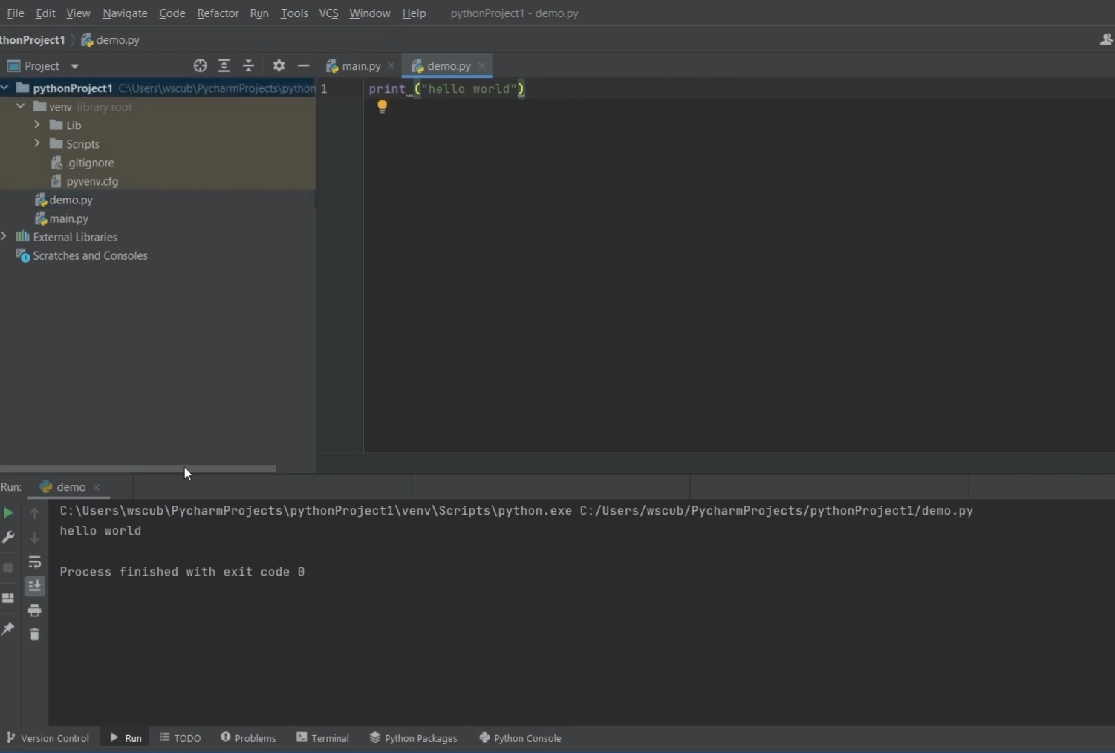Open the Problems tool window
The image size is (1115, 753).
249,738
